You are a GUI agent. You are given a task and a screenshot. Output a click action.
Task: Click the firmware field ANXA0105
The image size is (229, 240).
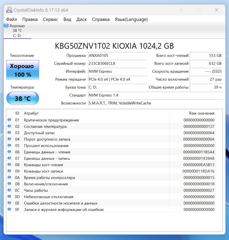coord(117,56)
